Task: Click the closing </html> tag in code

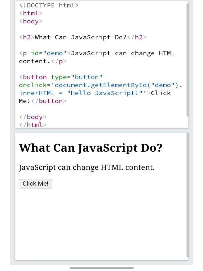Action: tap(33, 125)
